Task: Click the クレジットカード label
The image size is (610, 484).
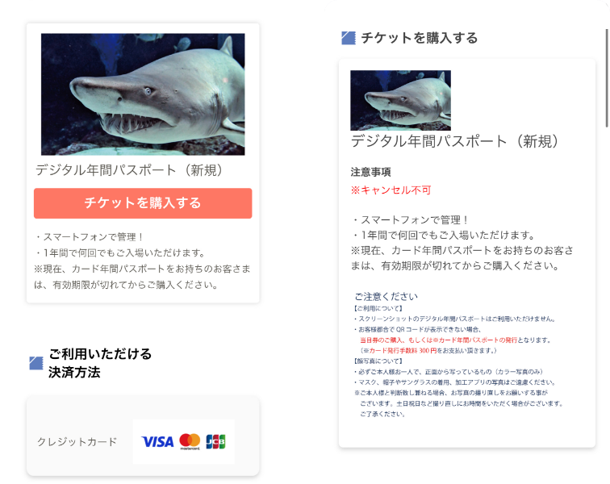Action: click(x=77, y=442)
